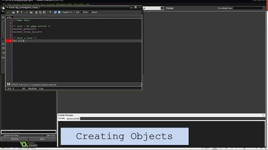268x150 pixels.
Task: Open the File menu
Action: click(x=4, y=4)
